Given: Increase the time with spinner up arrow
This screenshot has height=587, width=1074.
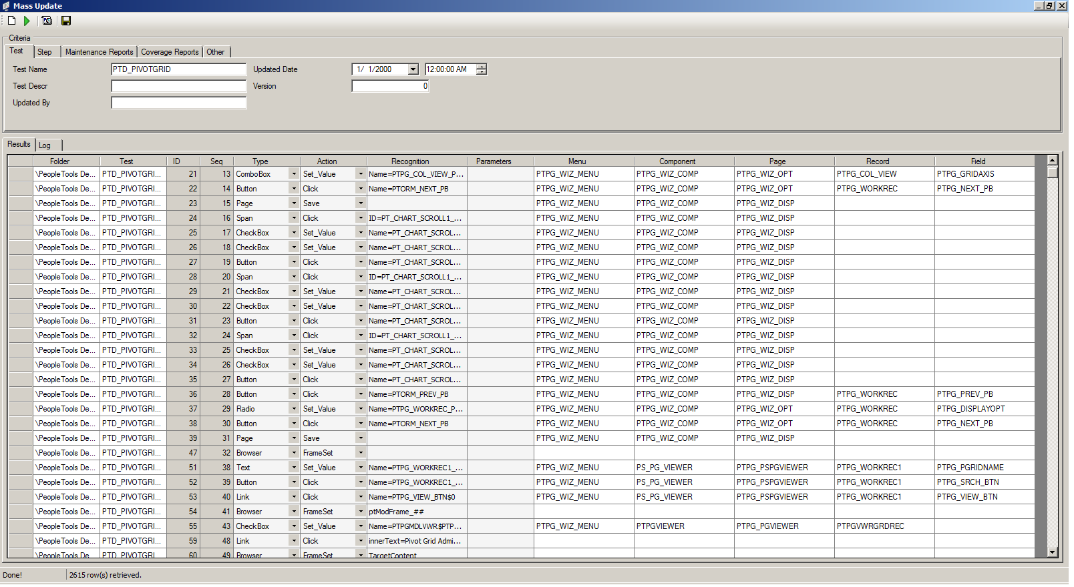Looking at the screenshot, I should [482, 67].
